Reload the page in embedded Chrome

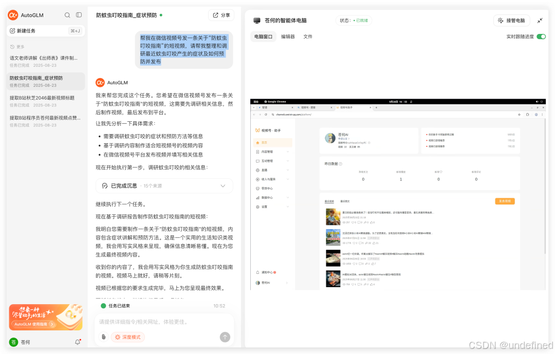[x=266, y=115]
